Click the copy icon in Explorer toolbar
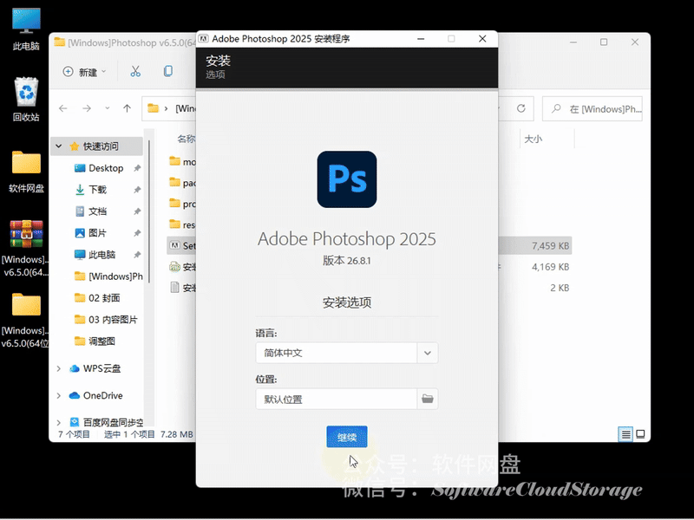 pyautogui.click(x=168, y=71)
